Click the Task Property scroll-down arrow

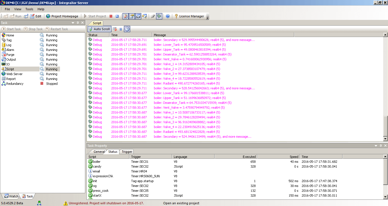(385, 197)
